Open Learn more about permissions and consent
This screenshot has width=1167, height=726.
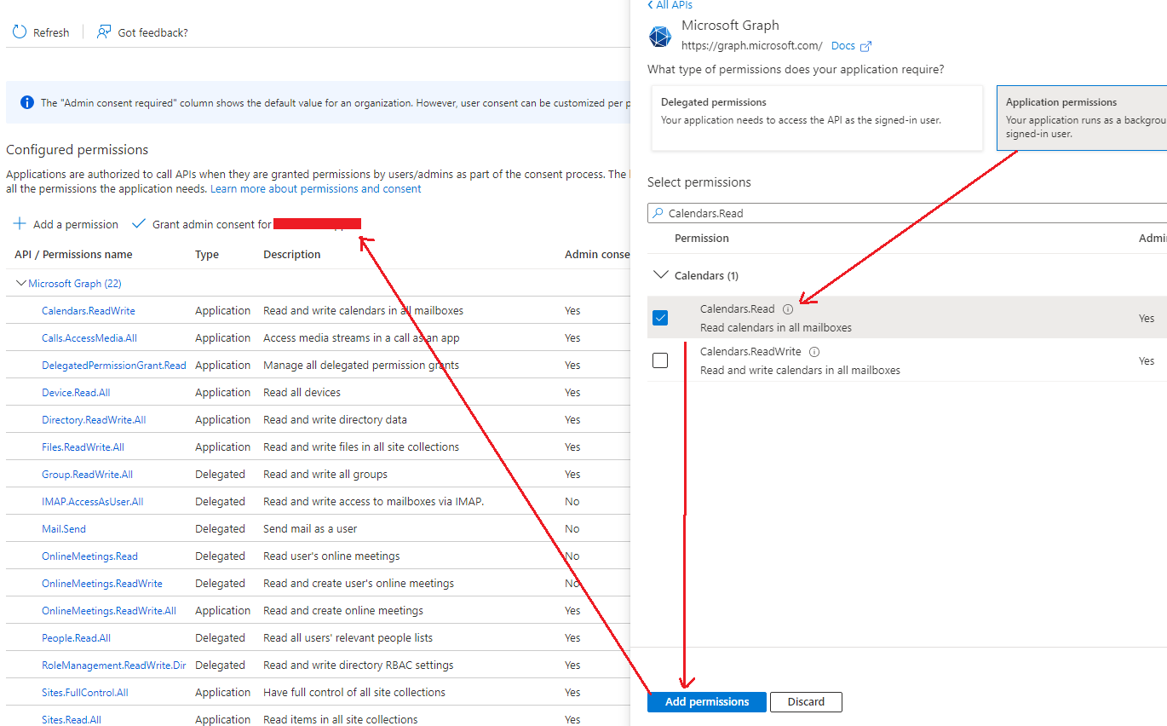[x=316, y=189]
